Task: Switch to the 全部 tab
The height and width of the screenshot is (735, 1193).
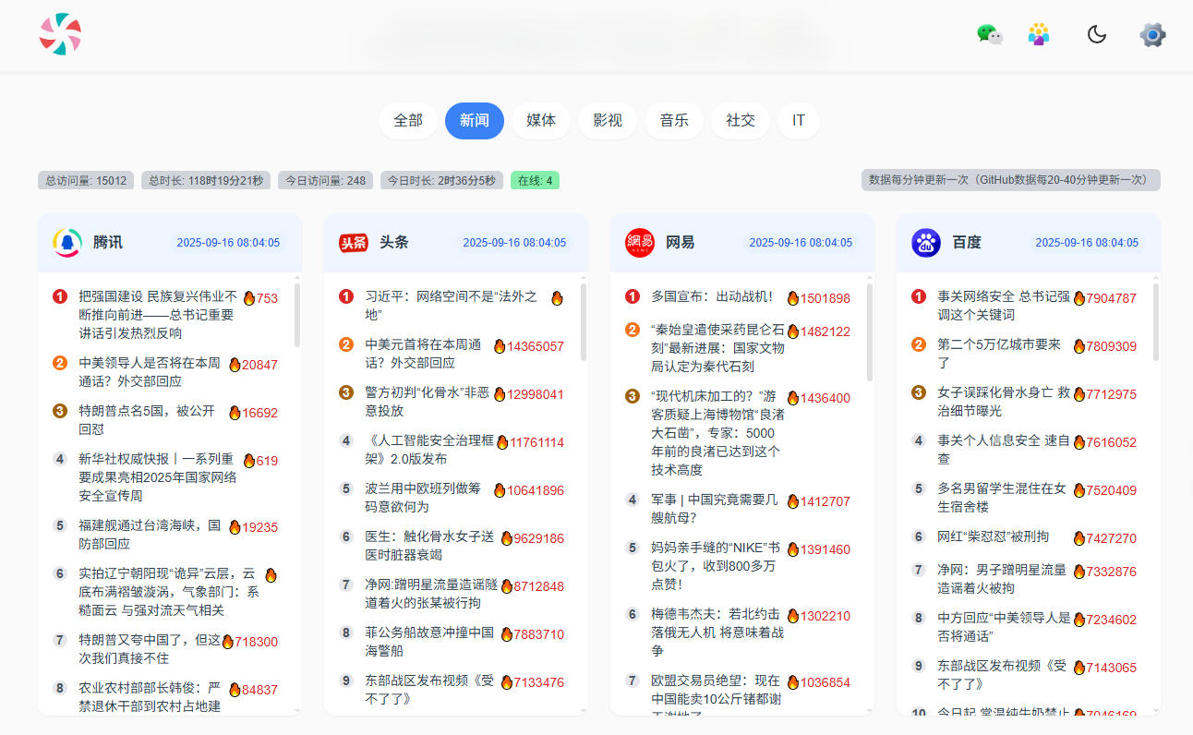Action: point(408,120)
